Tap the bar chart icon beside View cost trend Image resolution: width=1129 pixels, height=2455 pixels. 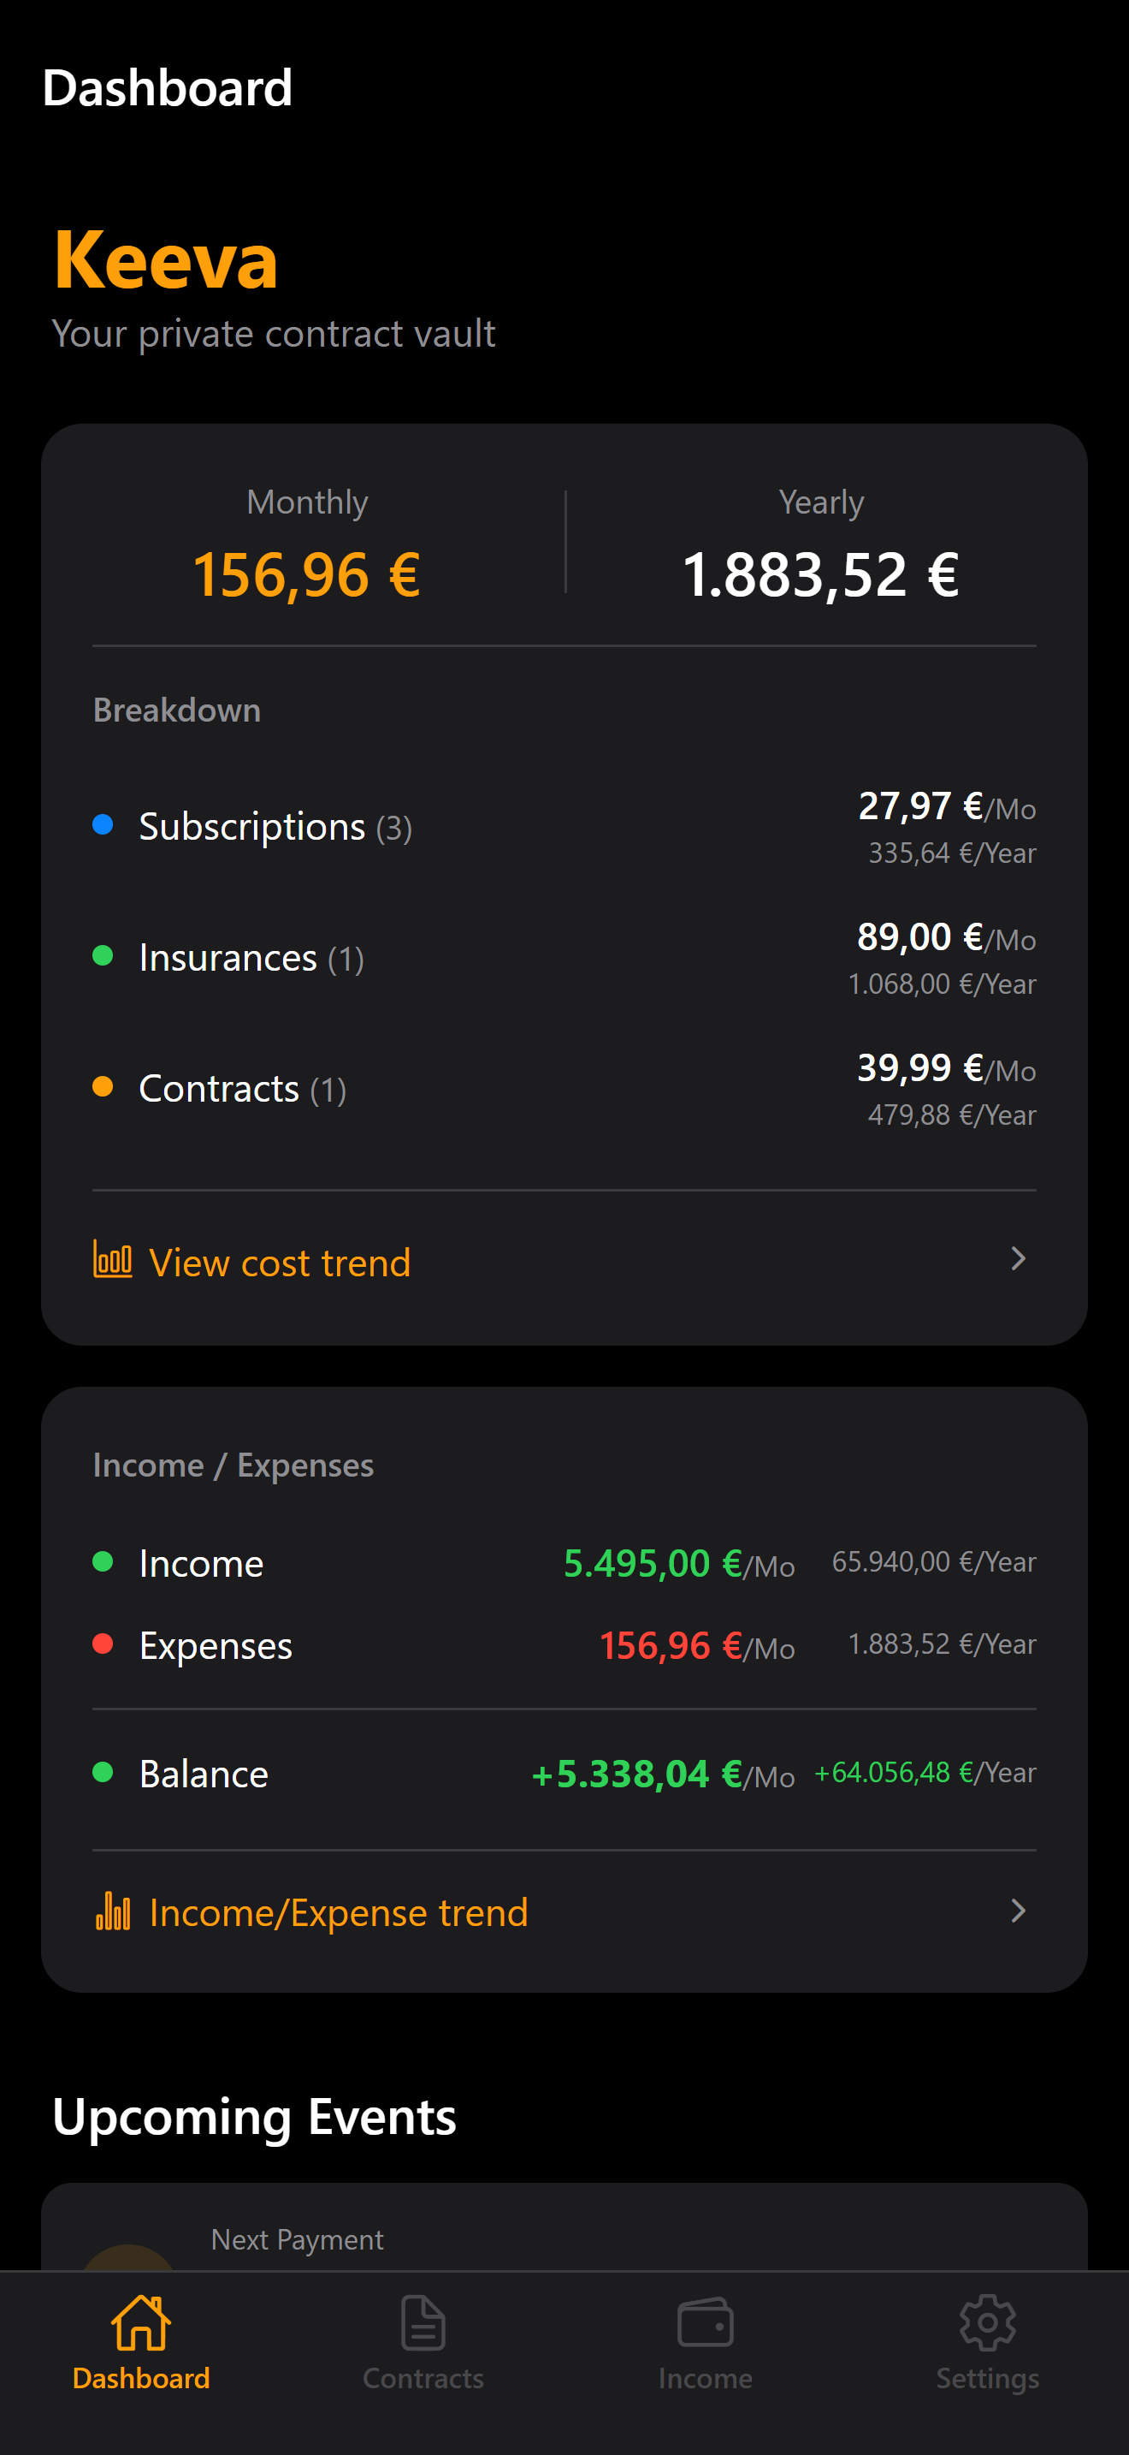(112, 1259)
